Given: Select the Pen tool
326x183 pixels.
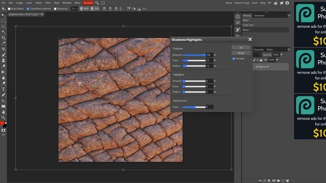Looking at the screenshot, I should 4,95.
